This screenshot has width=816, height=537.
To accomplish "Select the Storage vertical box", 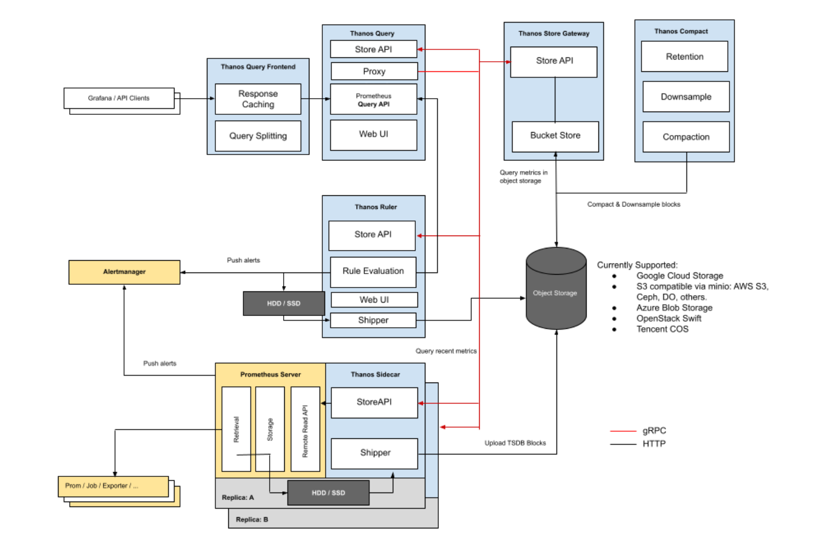I will click(270, 429).
